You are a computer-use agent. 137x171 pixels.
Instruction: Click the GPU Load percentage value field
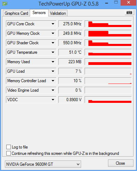click(x=71, y=71)
